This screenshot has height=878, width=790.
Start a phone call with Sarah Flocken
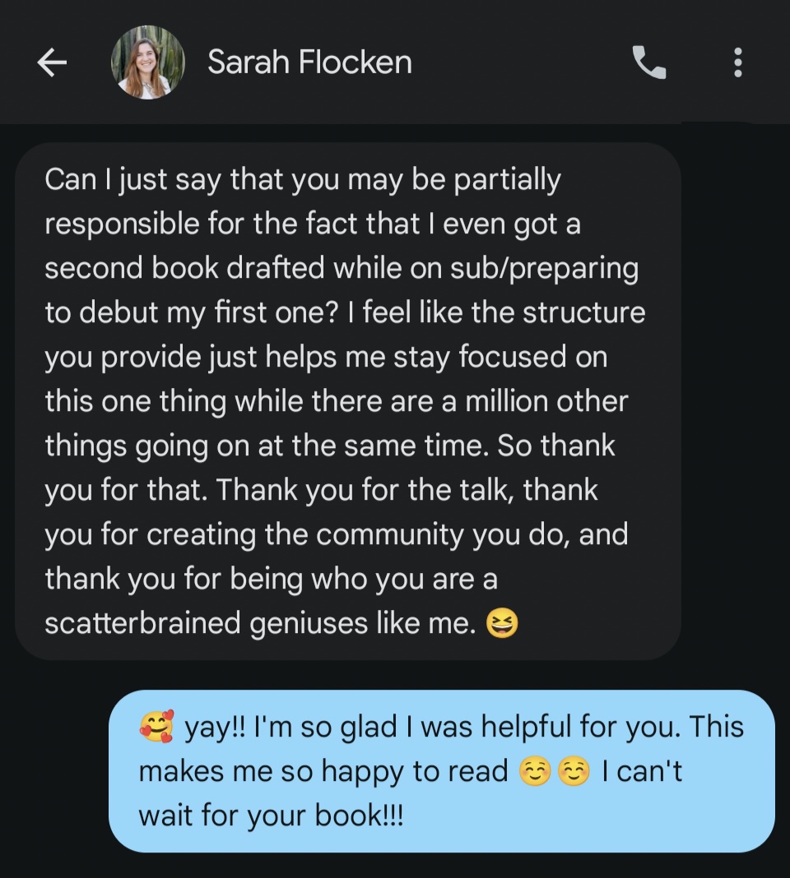click(x=648, y=62)
